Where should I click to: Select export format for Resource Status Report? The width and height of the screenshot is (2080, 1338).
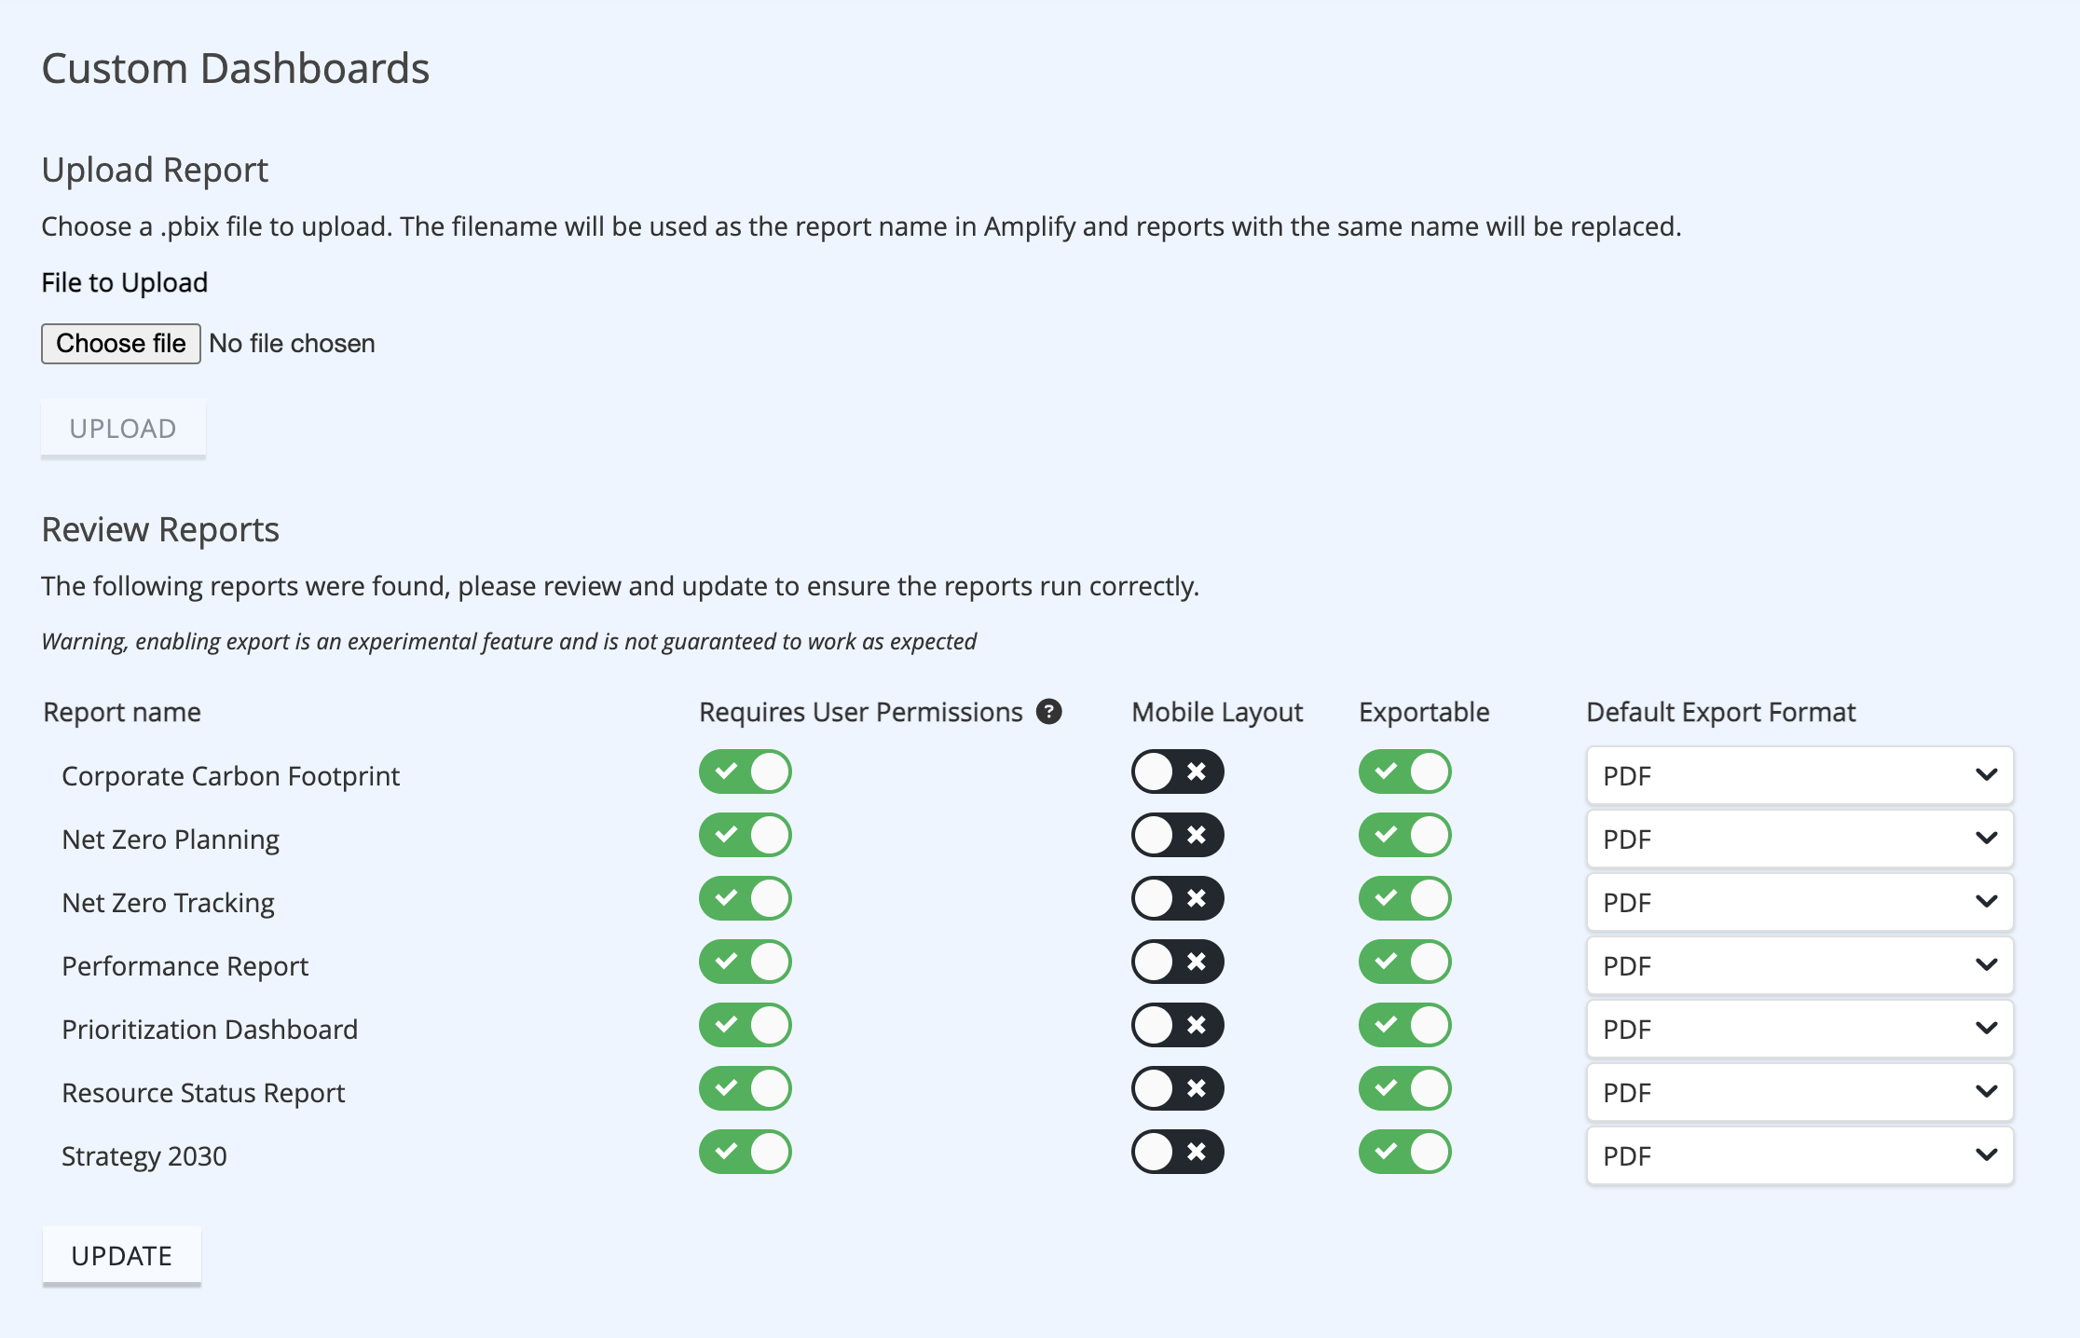(x=1800, y=1092)
